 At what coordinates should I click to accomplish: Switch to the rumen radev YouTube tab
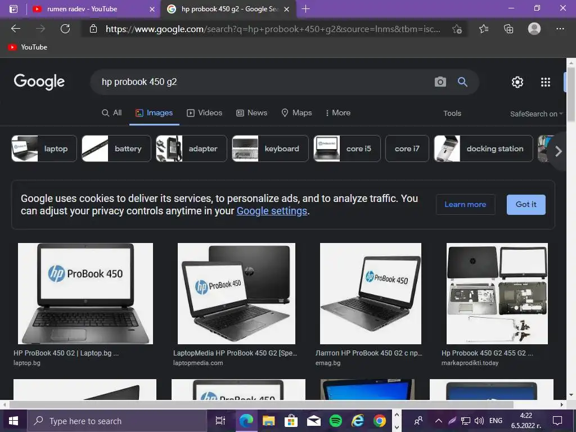(x=94, y=9)
